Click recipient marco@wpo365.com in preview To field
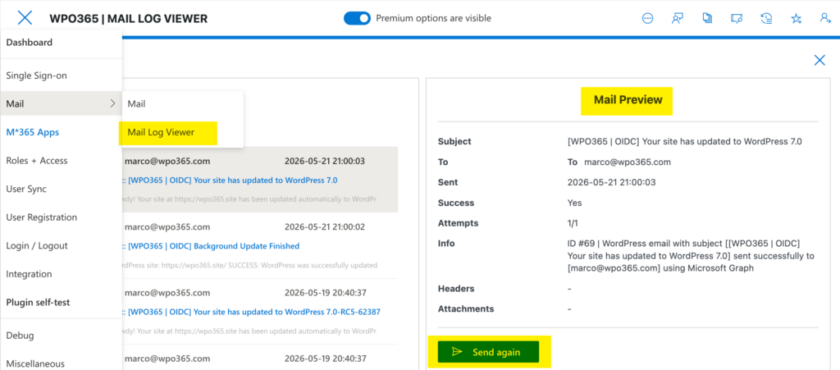Viewport: 840px width, 370px height. tap(627, 162)
